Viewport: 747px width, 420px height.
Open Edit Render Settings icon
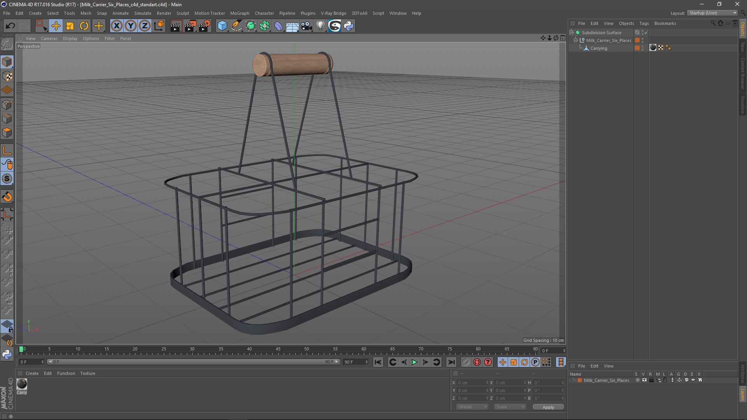click(204, 26)
